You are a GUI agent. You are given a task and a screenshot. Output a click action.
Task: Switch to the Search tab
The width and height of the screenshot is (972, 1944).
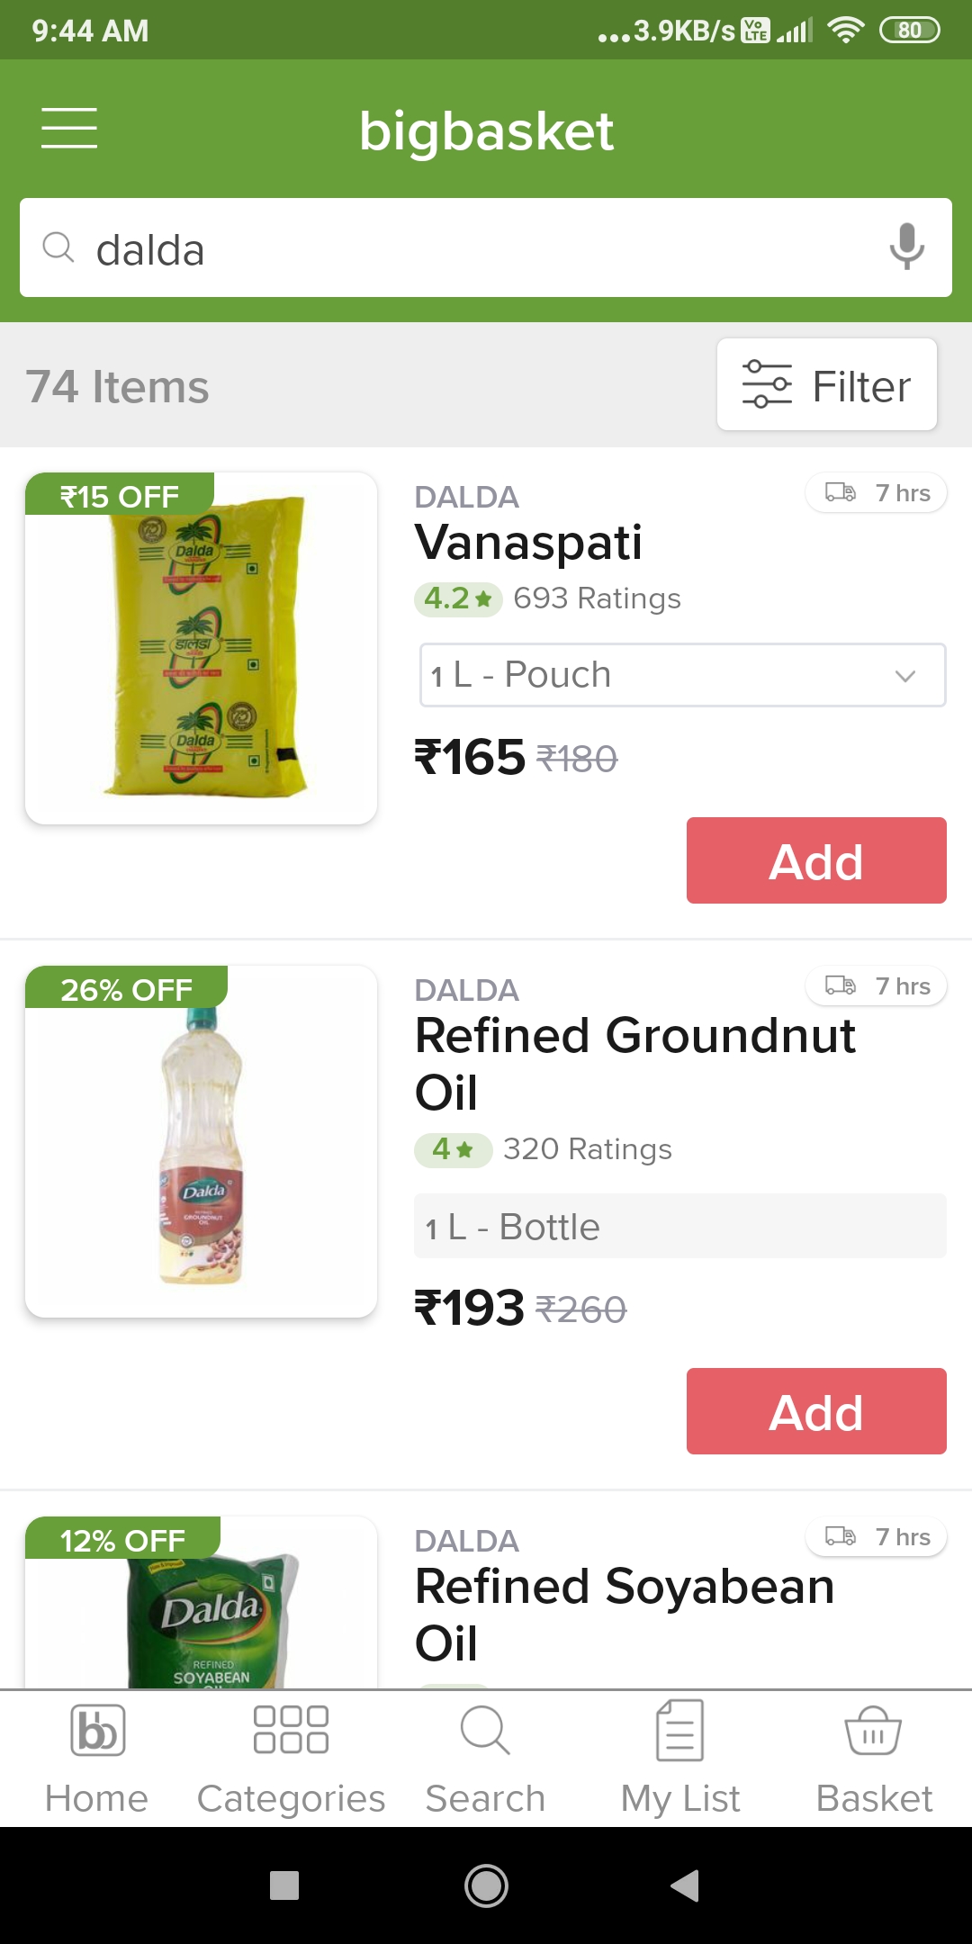[x=486, y=1759]
